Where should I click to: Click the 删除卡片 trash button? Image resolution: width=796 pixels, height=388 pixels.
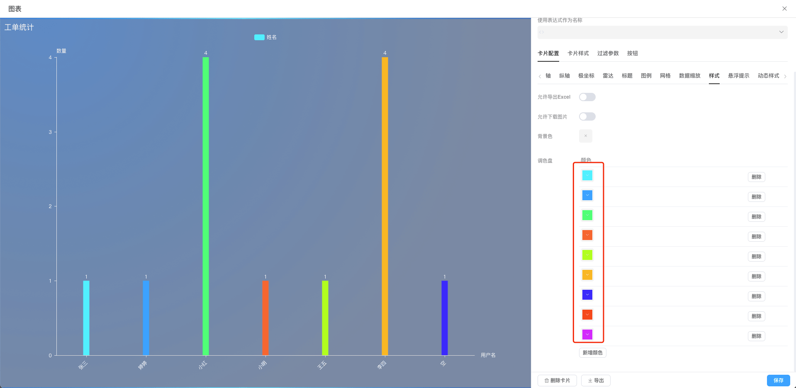[557, 381]
